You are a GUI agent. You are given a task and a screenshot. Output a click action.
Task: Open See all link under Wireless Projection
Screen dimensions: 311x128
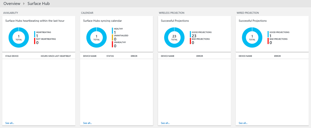pos(165,123)
